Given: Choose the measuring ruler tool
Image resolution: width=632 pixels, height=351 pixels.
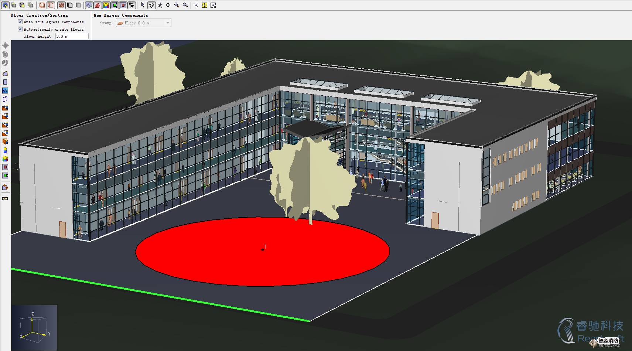Looking at the screenshot, I should [5, 198].
